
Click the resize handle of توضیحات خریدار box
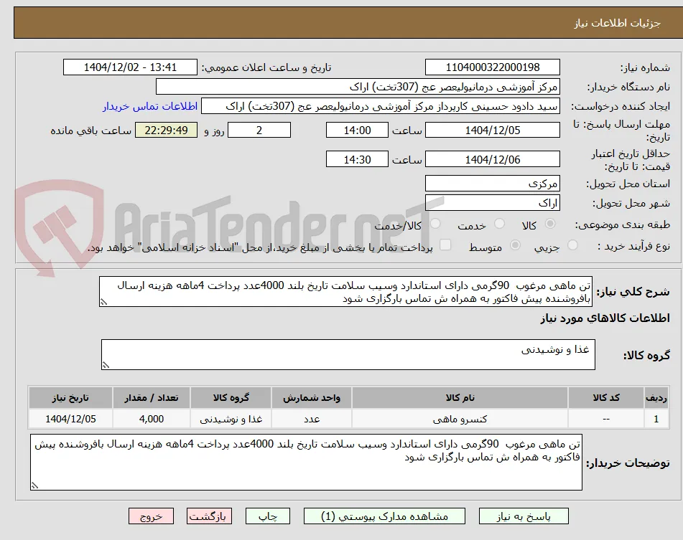(x=35, y=485)
